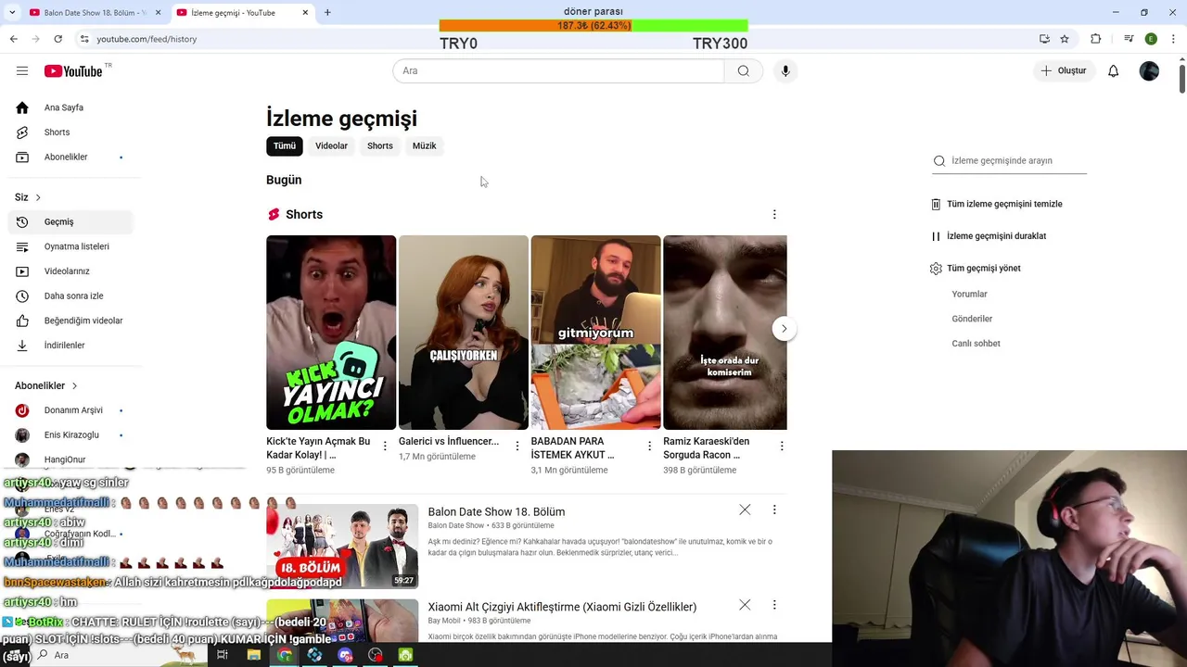Viewport: 1187px width, 667px height.
Task: Switch to İzleme geçmişi browser tab
Action: pyautogui.click(x=243, y=13)
